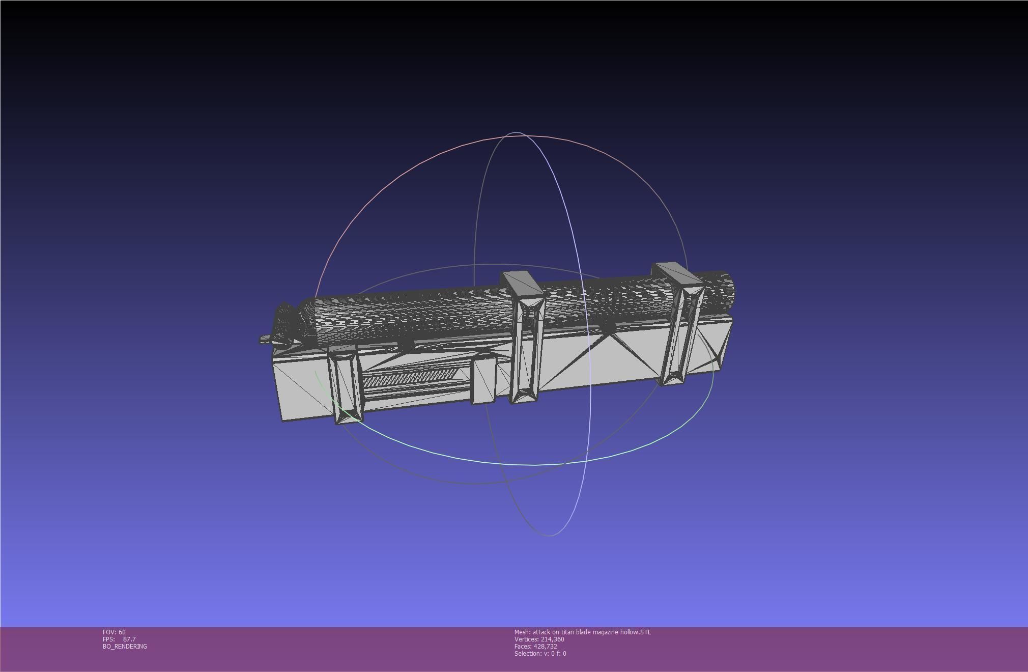Screen dimensions: 1028x672
Task: Click the FPS: 87.7 readout
Action: click(119, 639)
